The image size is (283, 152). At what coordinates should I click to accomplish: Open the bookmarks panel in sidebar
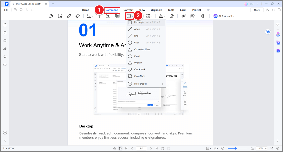(x=5, y=33)
